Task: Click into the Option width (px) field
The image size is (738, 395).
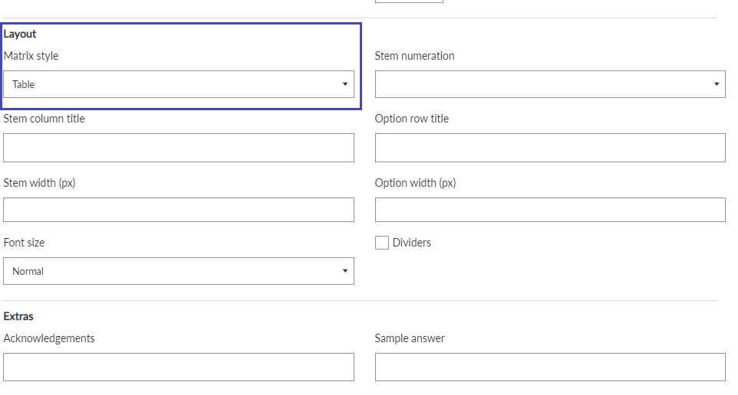Action: coord(550,210)
